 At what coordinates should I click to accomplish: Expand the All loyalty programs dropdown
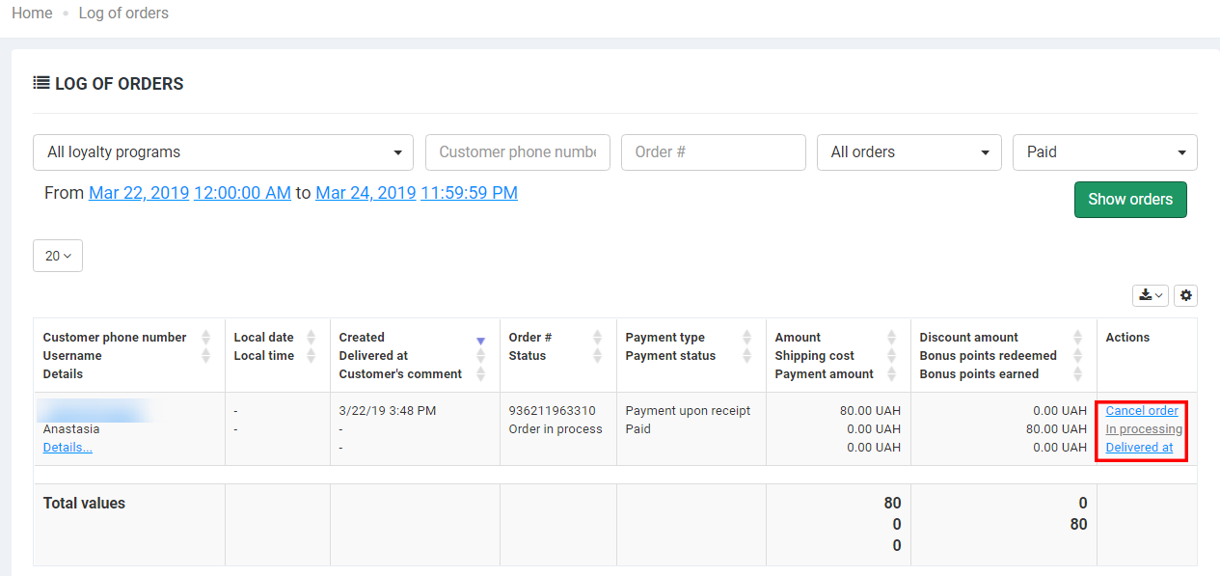[x=224, y=152]
